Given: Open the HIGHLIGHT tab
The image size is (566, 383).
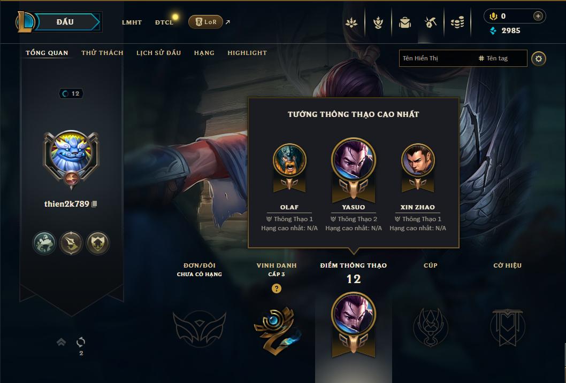Looking at the screenshot, I should pyautogui.click(x=247, y=53).
